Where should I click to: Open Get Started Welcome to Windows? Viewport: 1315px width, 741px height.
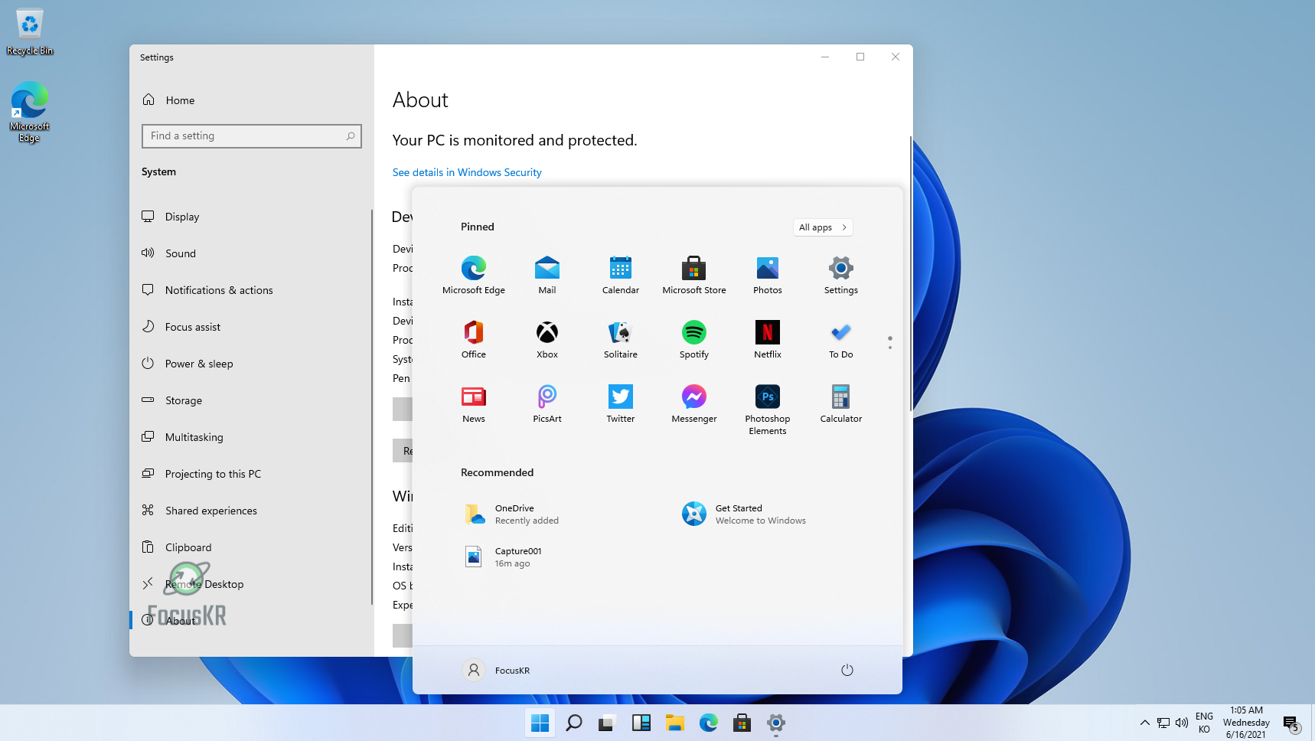745,514
